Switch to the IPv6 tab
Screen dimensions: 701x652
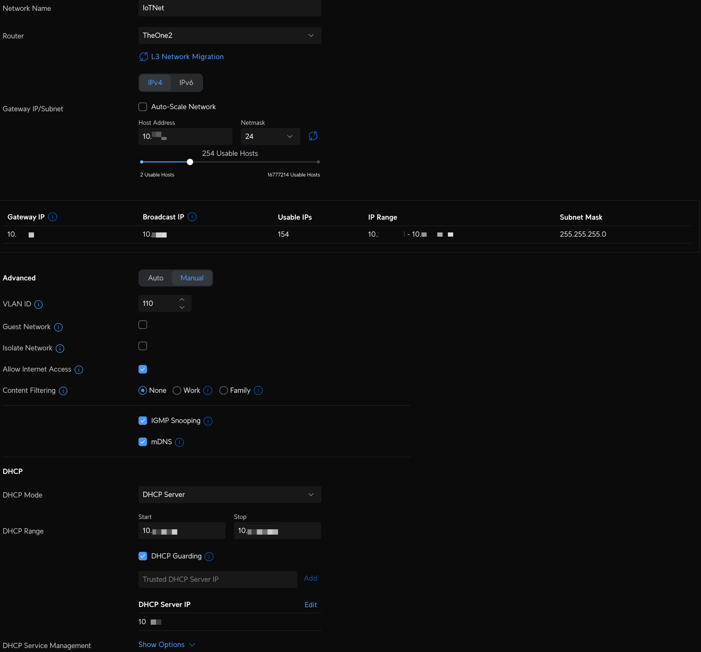coord(186,82)
